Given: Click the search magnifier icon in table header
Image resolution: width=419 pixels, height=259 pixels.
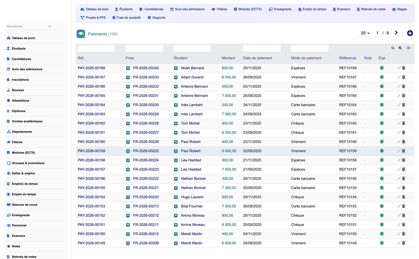Looking at the screenshot, I should pos(393,48).
